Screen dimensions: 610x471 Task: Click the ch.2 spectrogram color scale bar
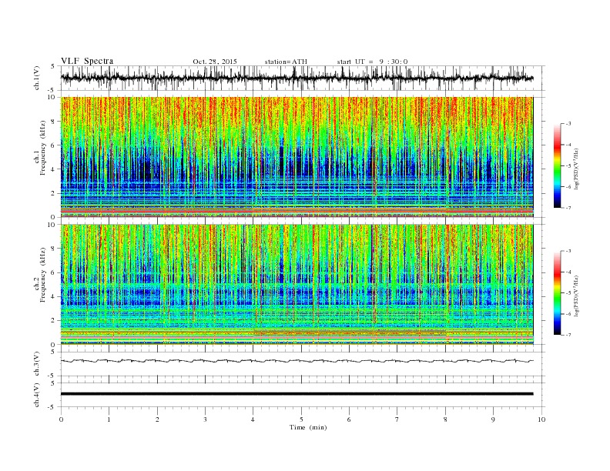pos(557,292)
